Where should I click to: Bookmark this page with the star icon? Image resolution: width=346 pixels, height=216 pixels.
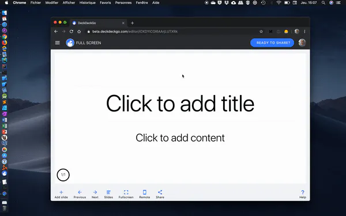pyautogui.click(x=261, y=32)
